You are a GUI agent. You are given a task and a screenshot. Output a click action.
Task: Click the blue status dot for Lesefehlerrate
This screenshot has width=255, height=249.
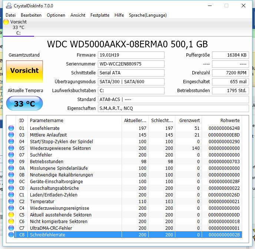tap(11, 128)
